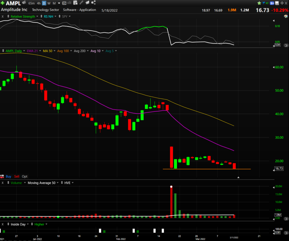Click move arrows beside HVE label

[x=62, y=182]
